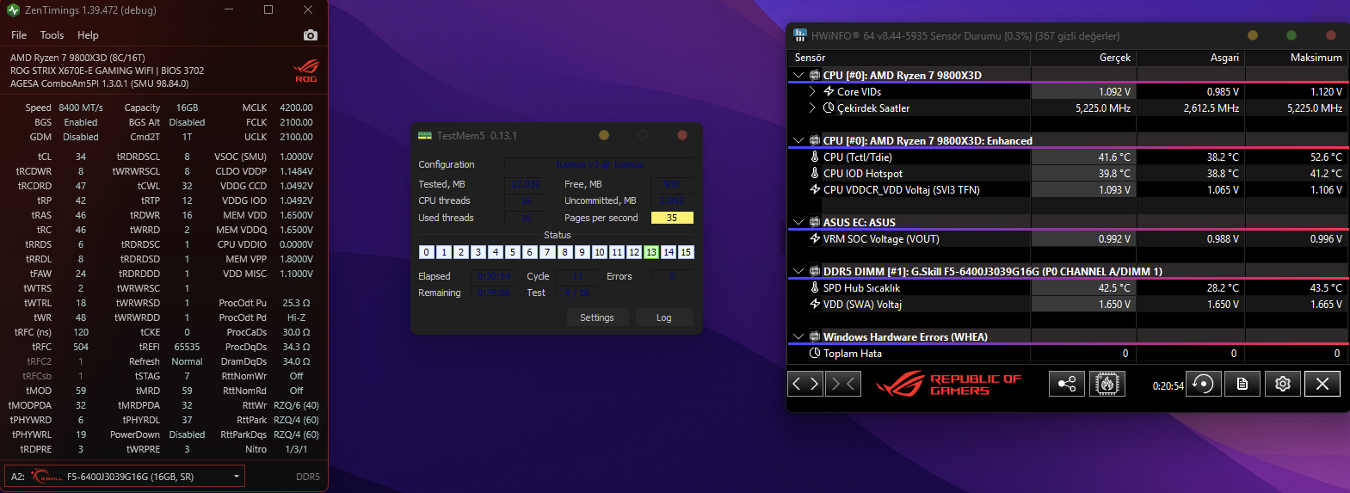The height and width of the screenshot is (493, 1350).
Task: Click the TestMem5 RAM stick icon
Action: point(425,136)
